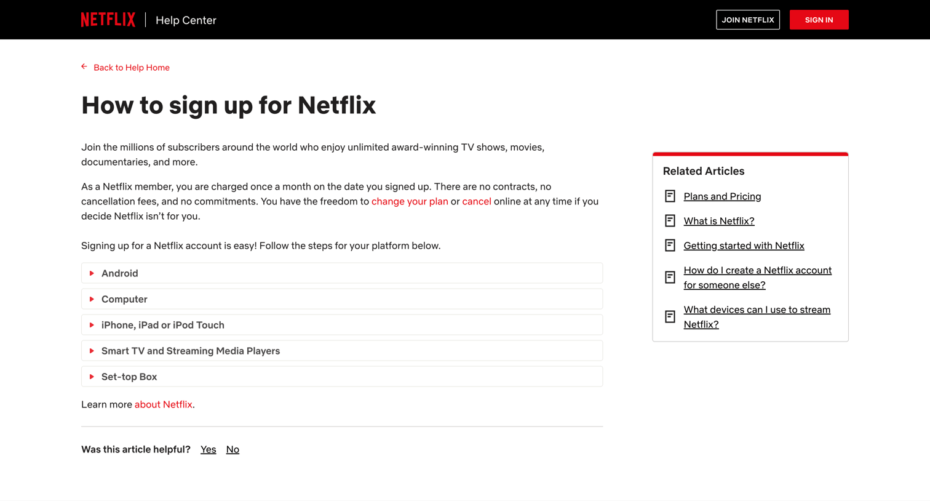Expand the Android section triangle
Viewport: 930px width, 501px height.
click(92, 273)
